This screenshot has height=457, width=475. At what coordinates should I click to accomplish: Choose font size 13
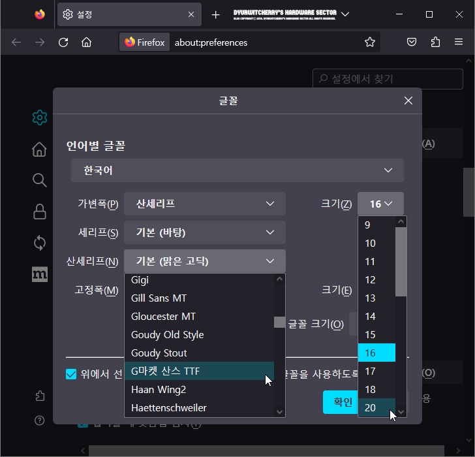[377, 298]
